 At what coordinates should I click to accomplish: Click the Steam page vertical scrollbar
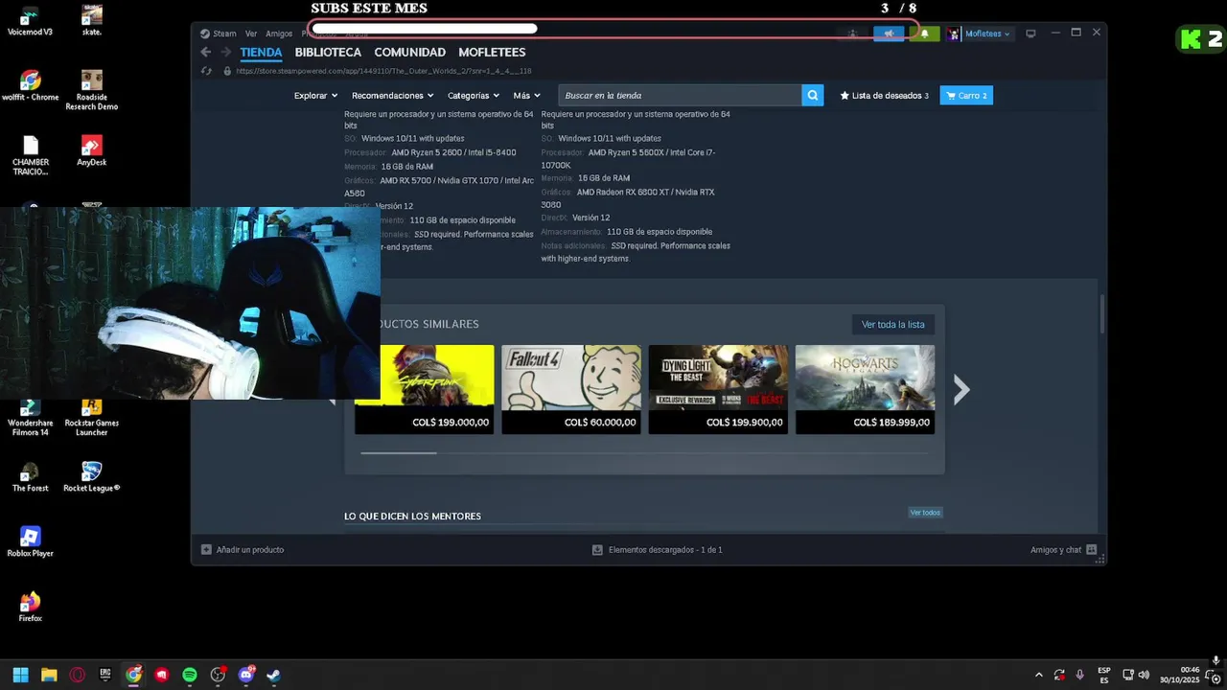tap(1102, 312)
